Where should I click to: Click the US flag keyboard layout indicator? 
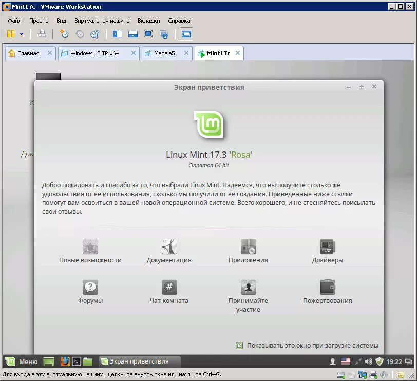point(346,361)
